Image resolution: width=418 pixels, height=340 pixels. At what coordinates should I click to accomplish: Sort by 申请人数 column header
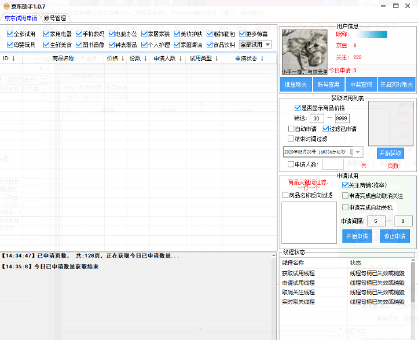168,58
